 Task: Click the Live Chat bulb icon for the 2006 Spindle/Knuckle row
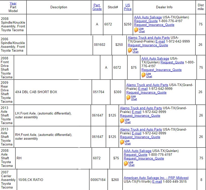[130, 50]
